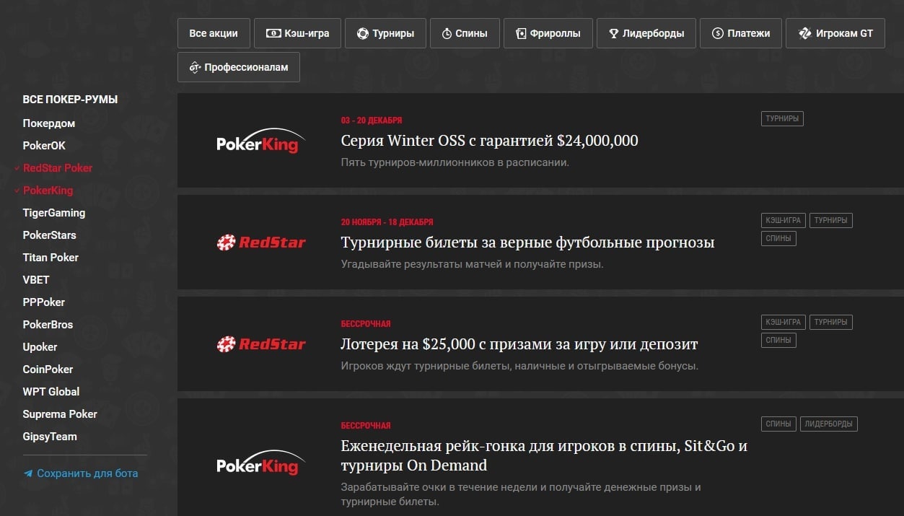The height and width of the screenshot is (516, 904).
Task: Click the cards icon in Фрироллы
Action: 521,33
